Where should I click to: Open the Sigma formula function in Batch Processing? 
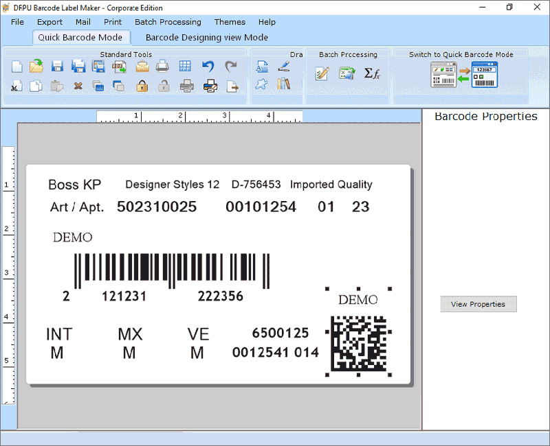coord(372,74)
